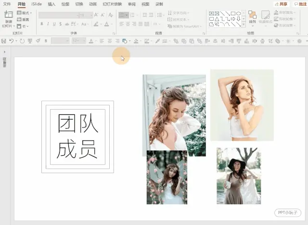This screenshot has height=225, width=308.
Task: Click the ribbon font size box showing 19
Action: (x=86, y=15)
